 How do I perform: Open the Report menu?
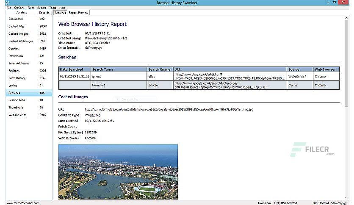[41, 8]
